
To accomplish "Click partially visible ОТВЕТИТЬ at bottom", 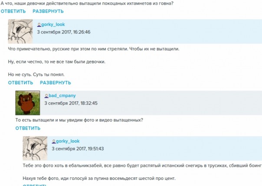I will pyautogui.click(x=34, y=185).
